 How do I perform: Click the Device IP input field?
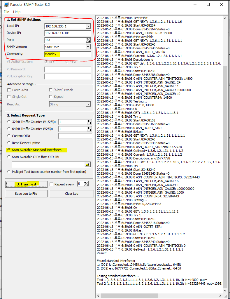(x=68, y=33)
